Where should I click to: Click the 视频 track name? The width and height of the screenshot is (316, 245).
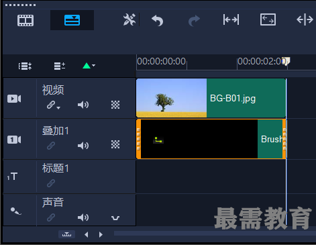click(x=53, y=90)
